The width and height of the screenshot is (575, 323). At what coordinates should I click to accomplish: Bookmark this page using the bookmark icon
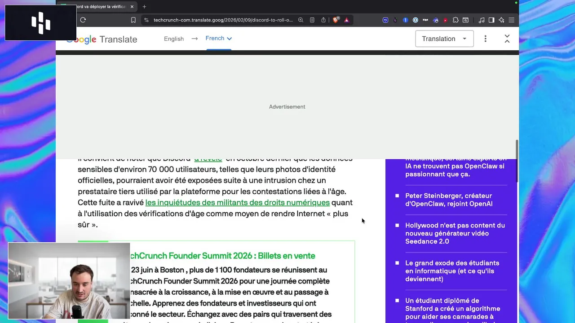click(133, 20)
